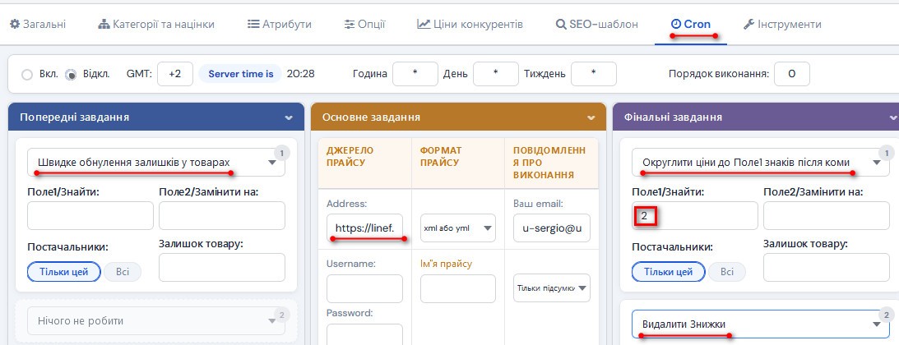The image size is (899, 345).
Task: Click Поле2/Замінити на field in Фінальні завдання
Action: tap(826, 216)
